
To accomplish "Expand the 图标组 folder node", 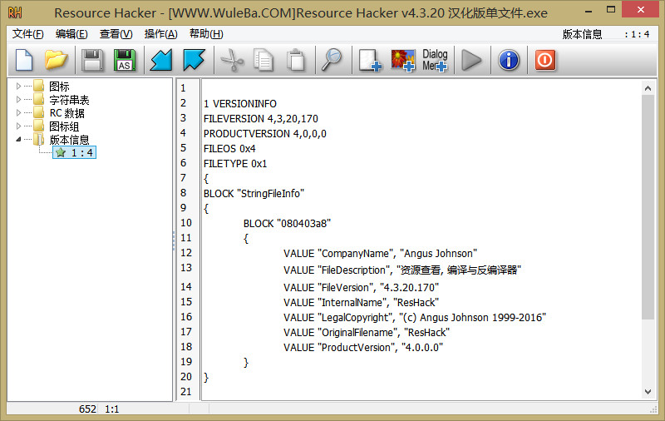I will 18,126.
